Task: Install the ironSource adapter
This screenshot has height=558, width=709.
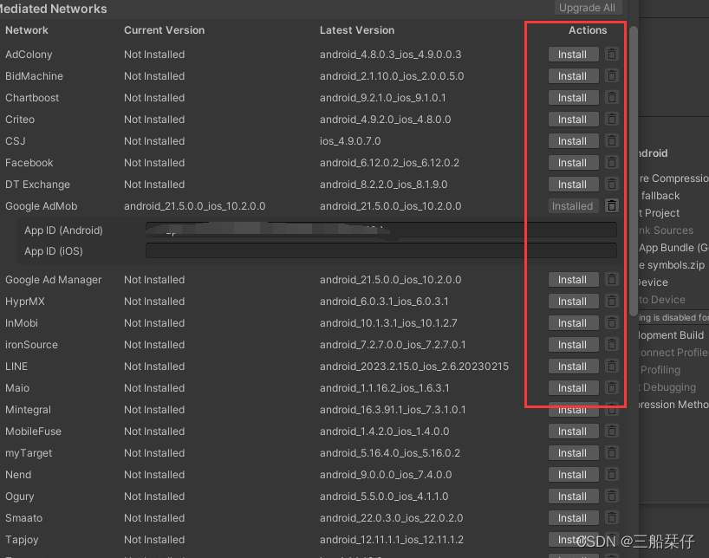Action: point(573,345)
